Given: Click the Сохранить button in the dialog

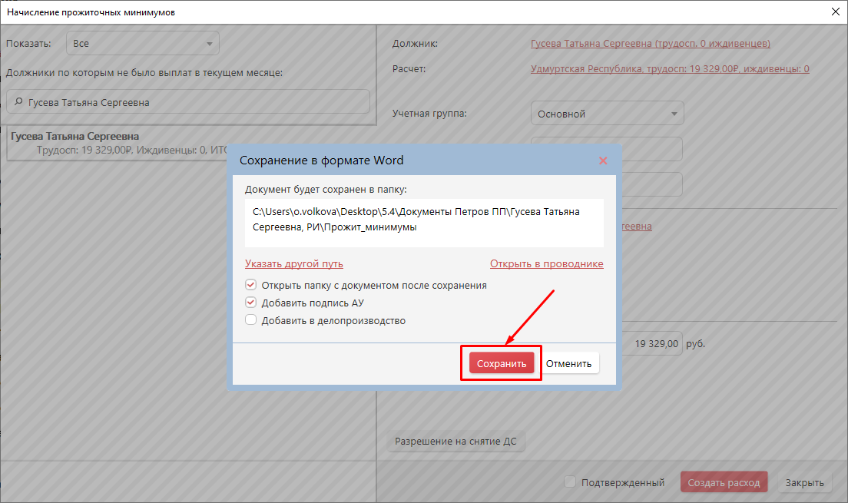Looking at the screenshot, I should pyautogui.click(x=502, y=363).
